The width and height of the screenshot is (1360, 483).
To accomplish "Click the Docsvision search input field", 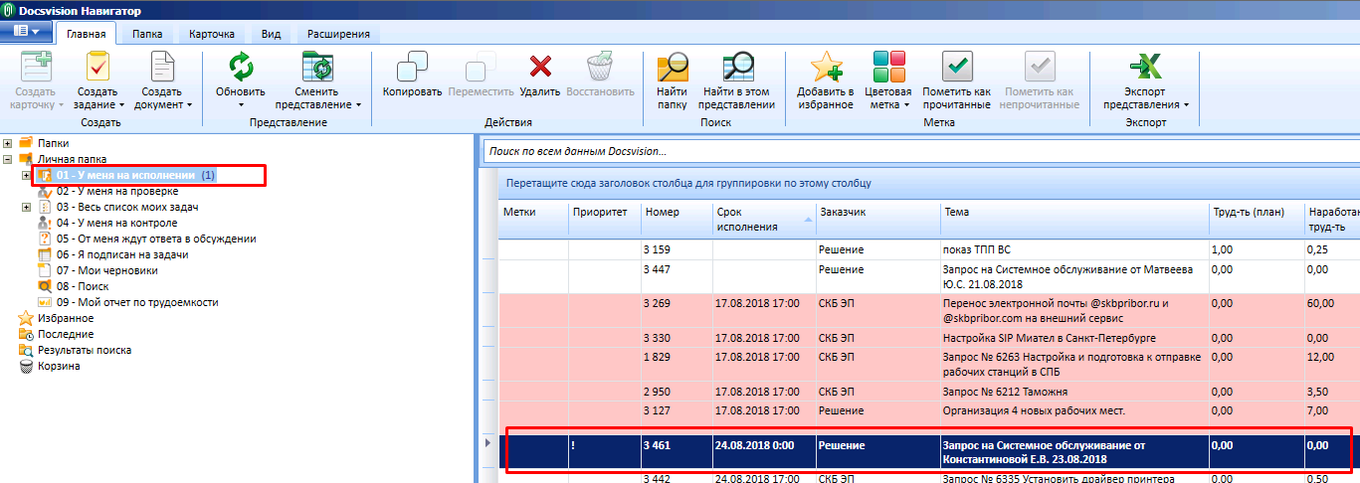I will [x=915, y=152].
